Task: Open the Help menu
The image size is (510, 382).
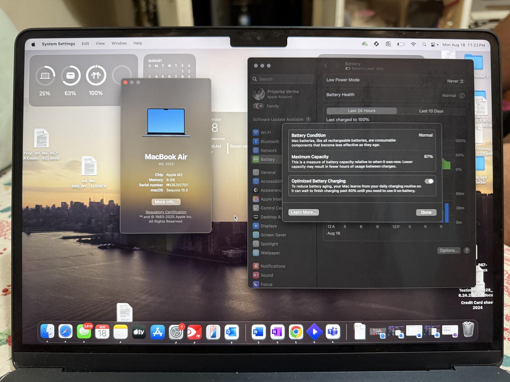Action: (138, 43)
